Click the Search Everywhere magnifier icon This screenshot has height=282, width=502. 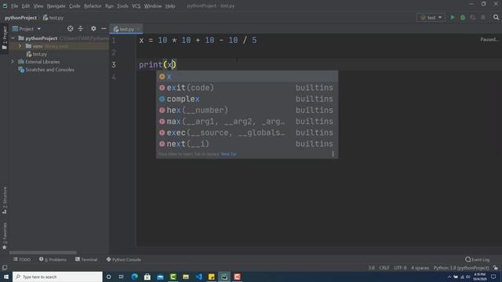496,17
